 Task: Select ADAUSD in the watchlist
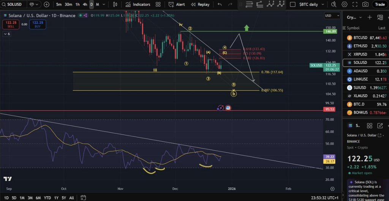point(366,71)
